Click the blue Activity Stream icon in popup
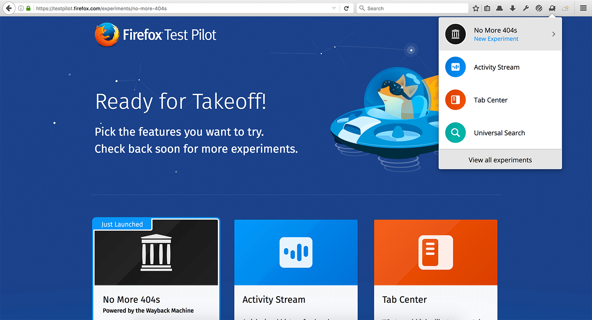This screenshot has height=320, width=592. click(455, 67)
